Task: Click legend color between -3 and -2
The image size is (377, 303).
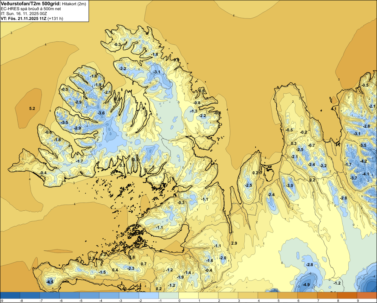Action: point(129,295)
